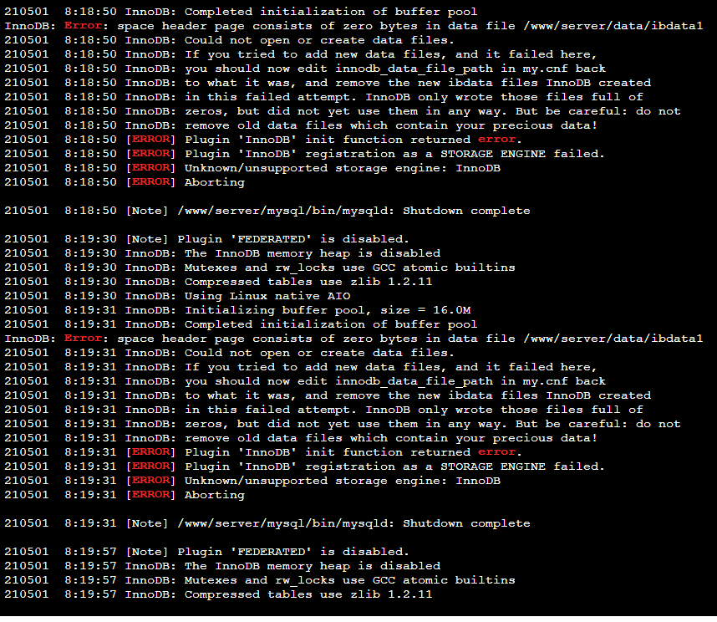
Task: Click 'Shutdown complete' note at 8:19:31
Action: coord(267,523)
